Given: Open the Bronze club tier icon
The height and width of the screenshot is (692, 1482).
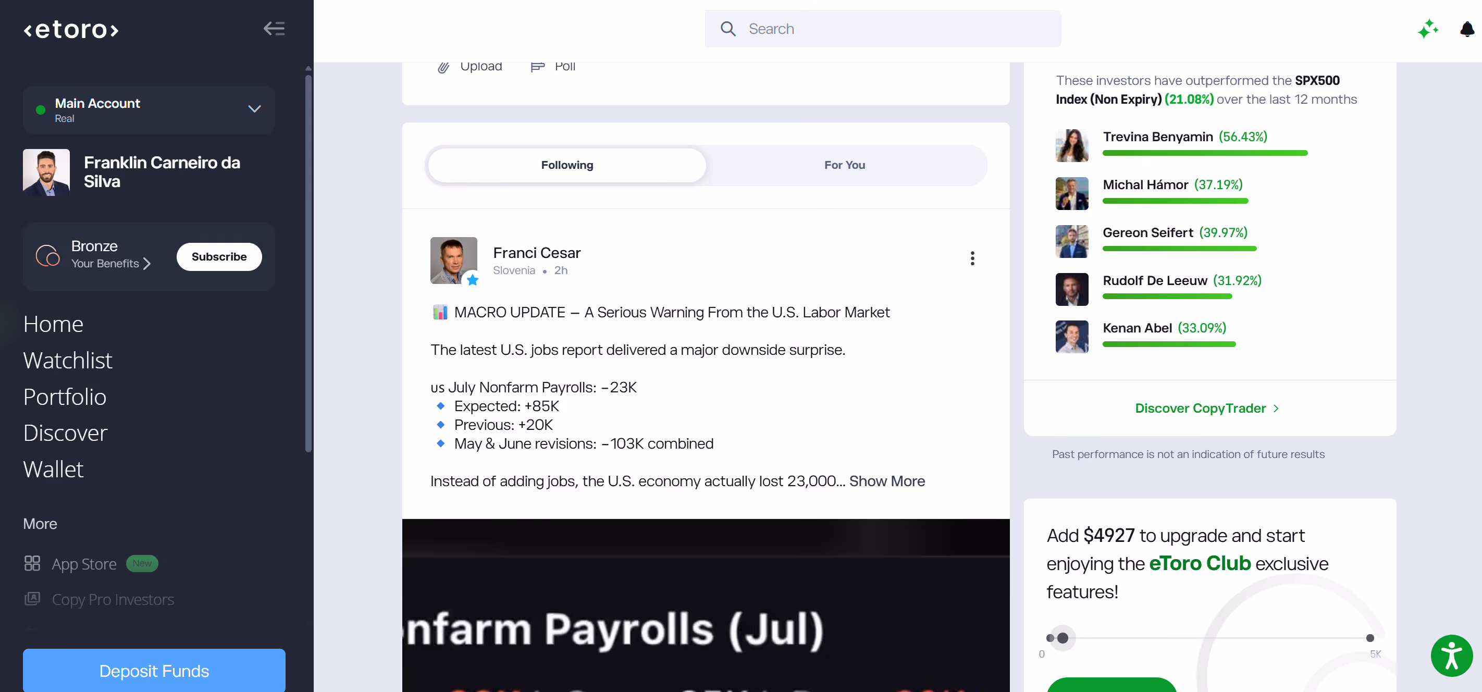Looking at the screenshot, I should 48,255.
